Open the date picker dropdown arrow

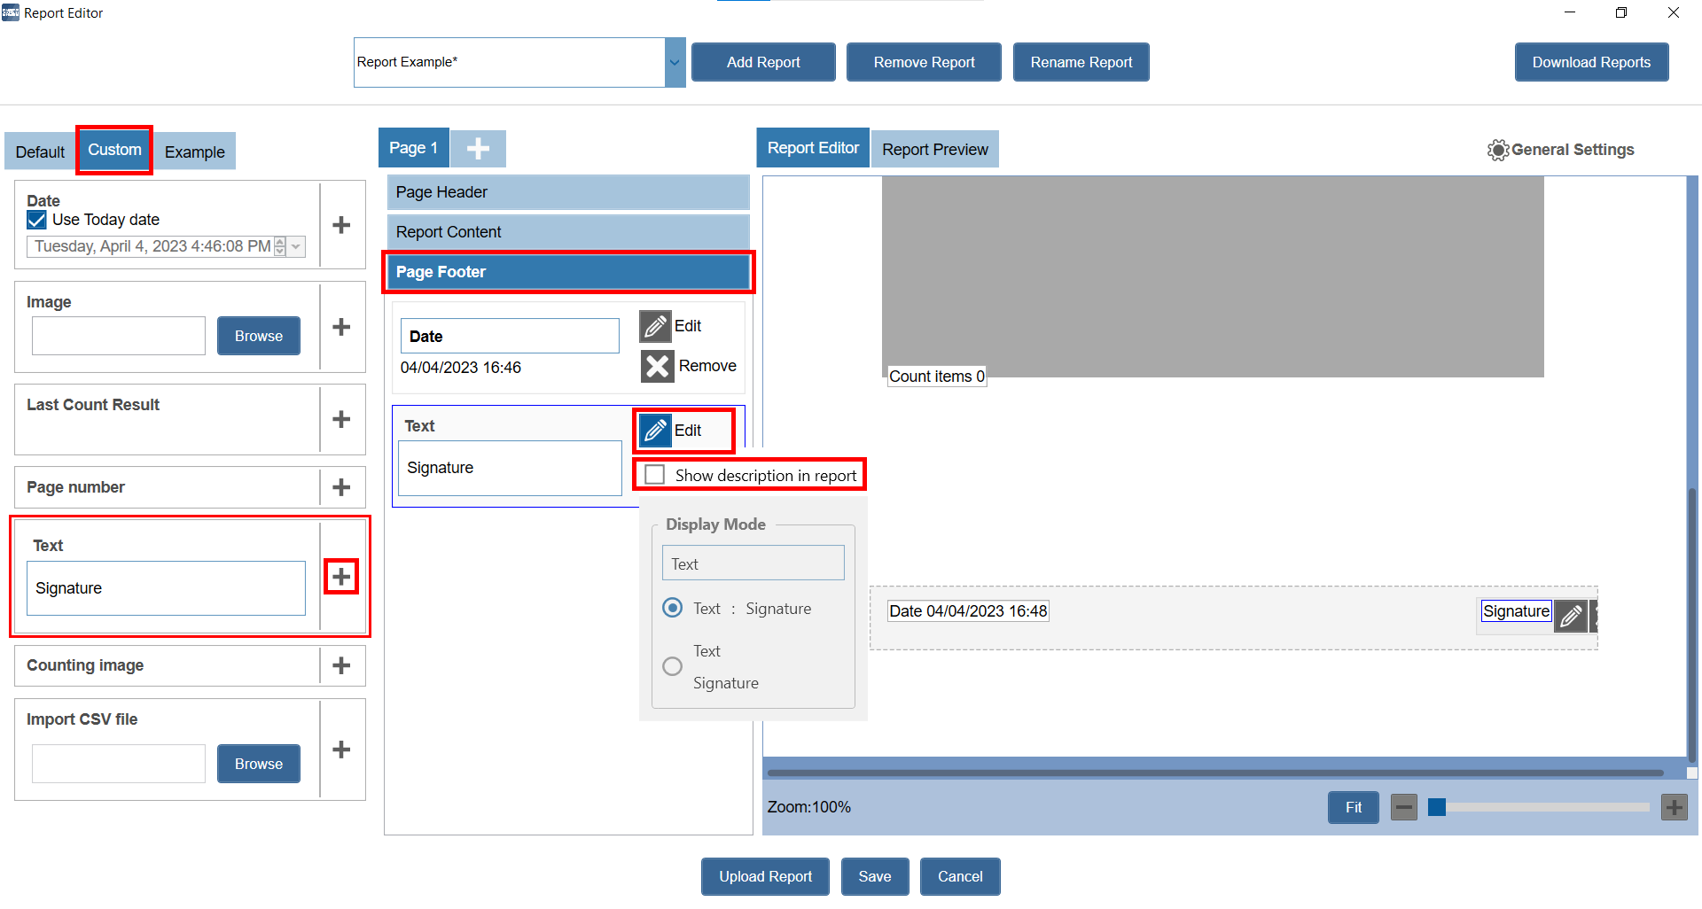[x=297, y=246]
